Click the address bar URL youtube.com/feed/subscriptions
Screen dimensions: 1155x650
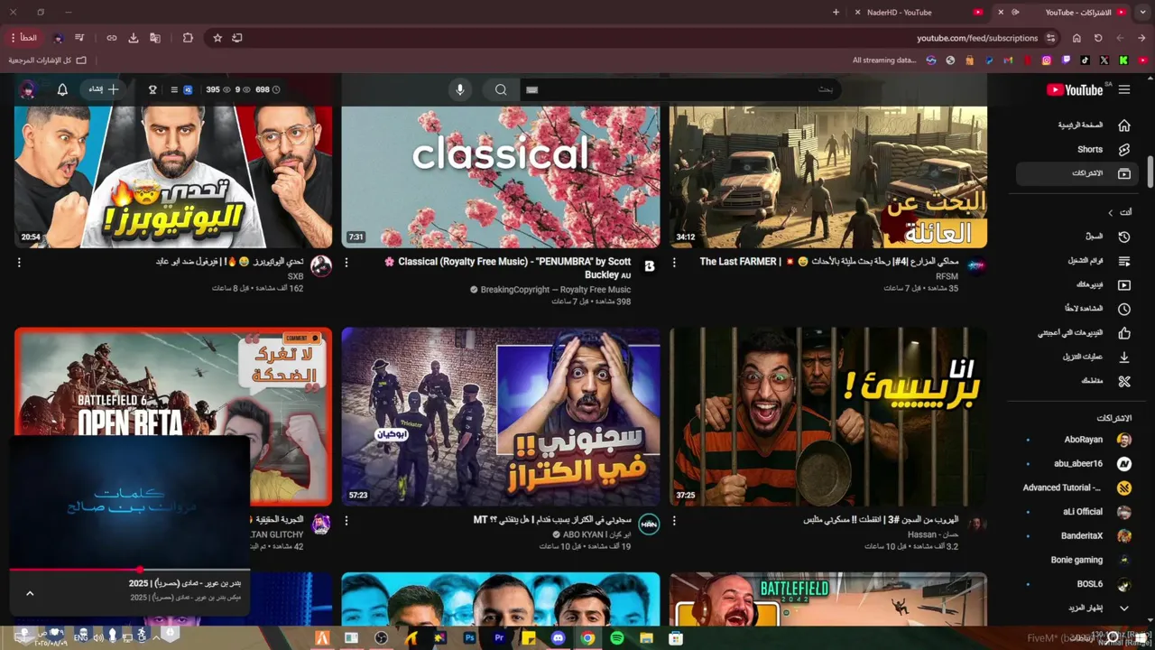click(977, 38)
